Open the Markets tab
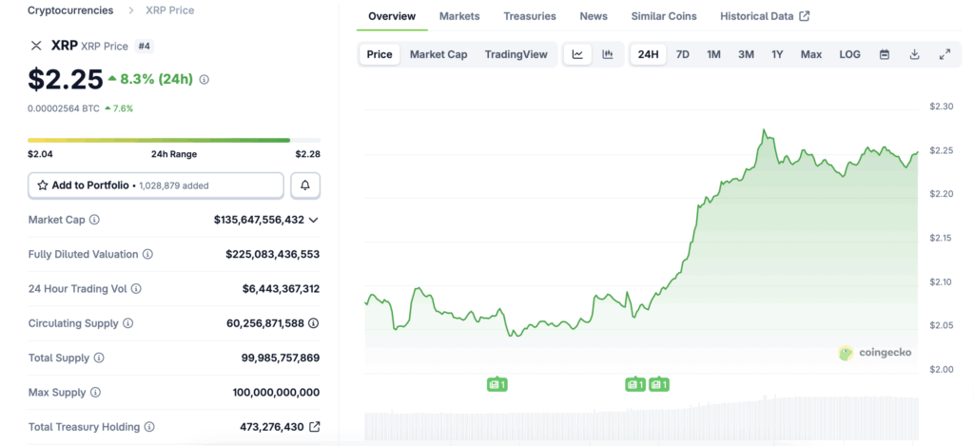This screenshot has width=974, height=446. (x=459, y=16)
